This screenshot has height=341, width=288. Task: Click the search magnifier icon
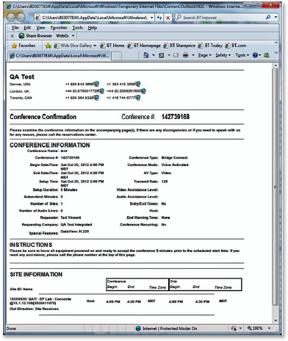coord(268,18)
